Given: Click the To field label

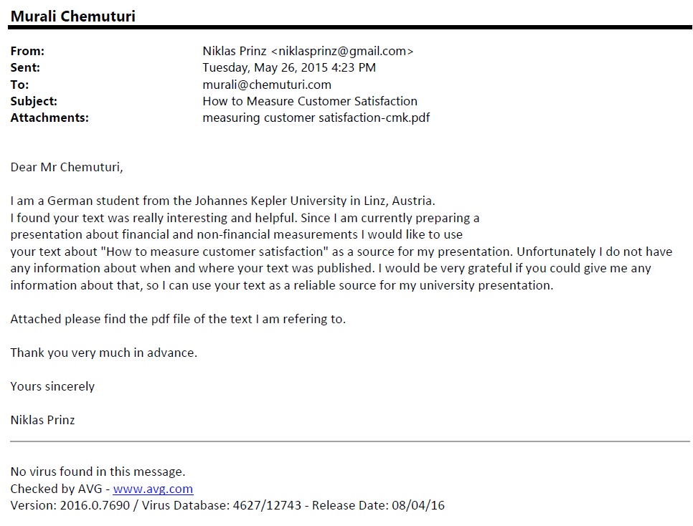Looking at the screenshot, I should point(19,85).
